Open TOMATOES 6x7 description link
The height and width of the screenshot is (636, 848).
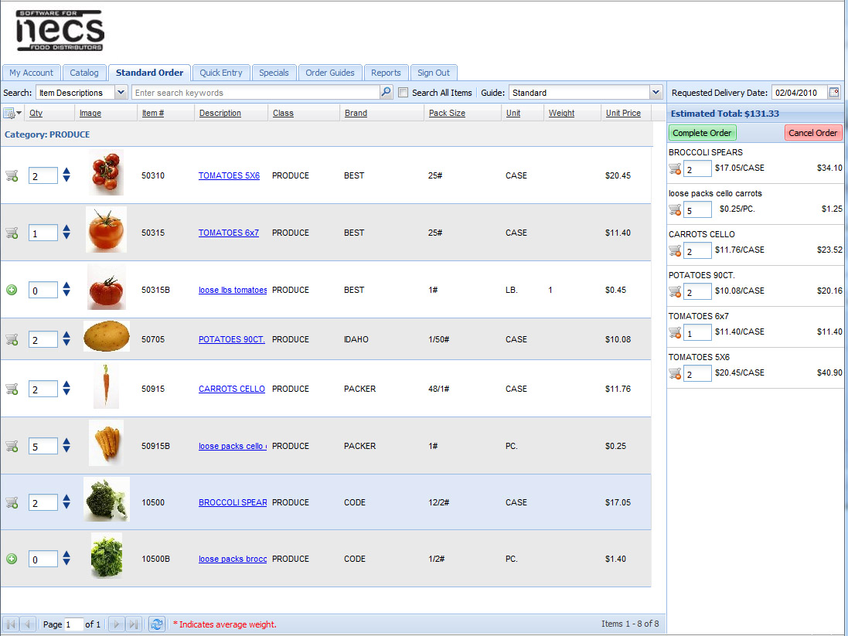228,233
